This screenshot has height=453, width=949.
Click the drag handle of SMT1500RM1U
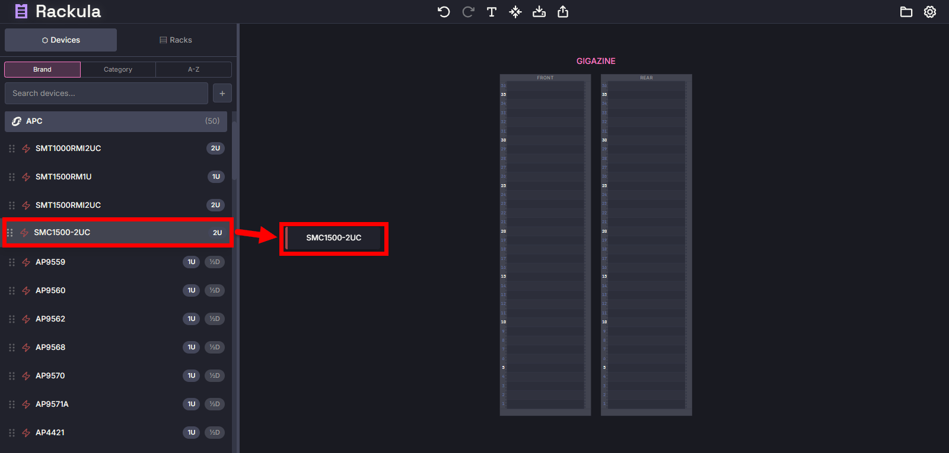tap(12, 177)
